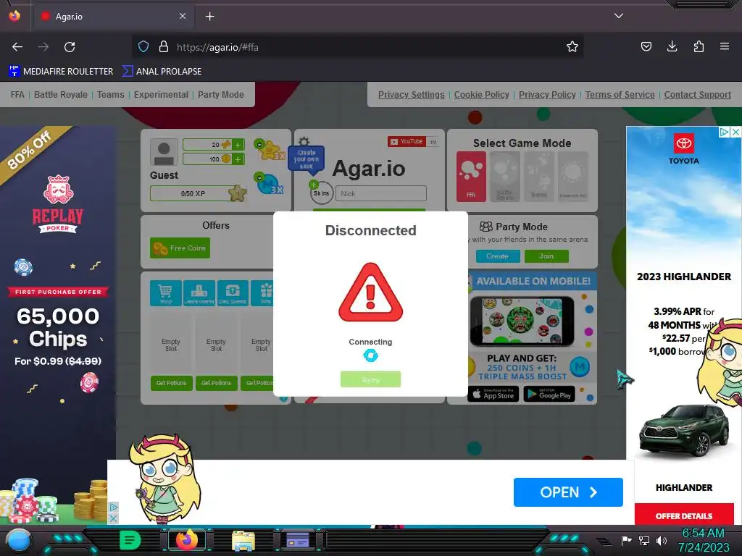The height and width of the screenshot is (556, 742).
Task: Add more coins with plus button
Action: click(238, 159)
